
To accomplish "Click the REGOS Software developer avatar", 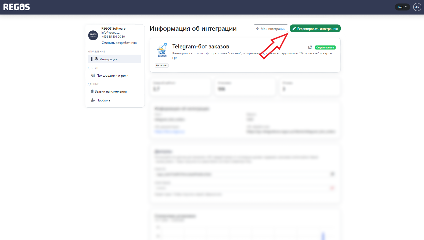I will (x=93, y=35).
